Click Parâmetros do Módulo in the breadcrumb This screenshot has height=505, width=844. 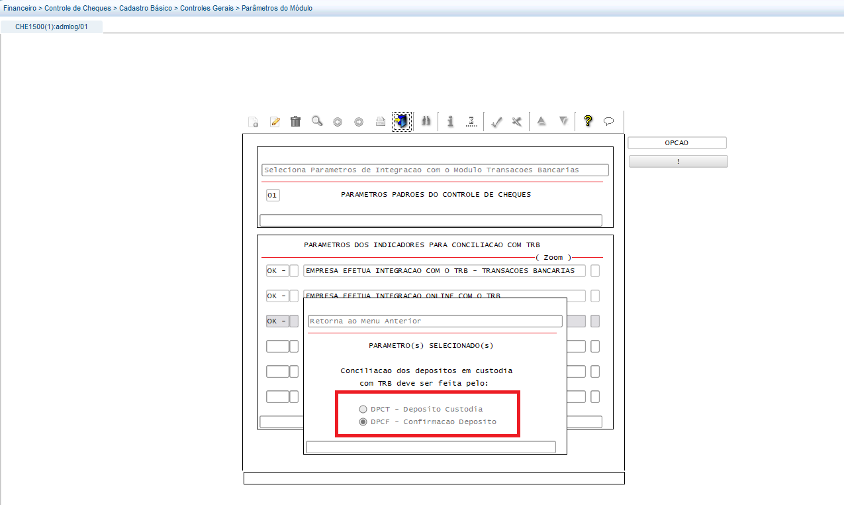point(277,8)
